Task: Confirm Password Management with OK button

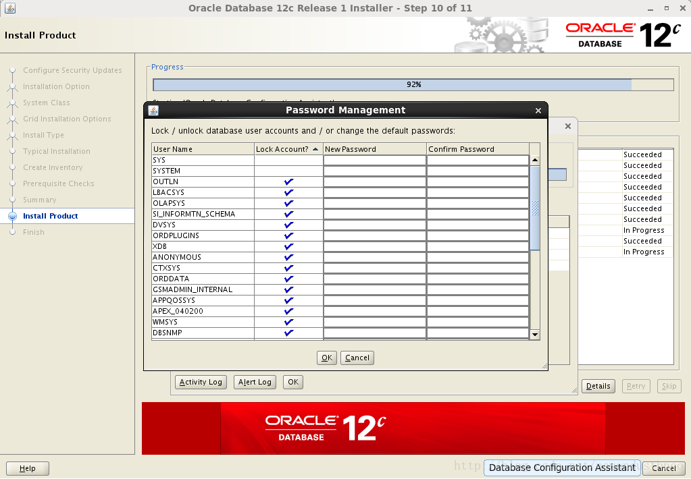Action: pos(326,358)
